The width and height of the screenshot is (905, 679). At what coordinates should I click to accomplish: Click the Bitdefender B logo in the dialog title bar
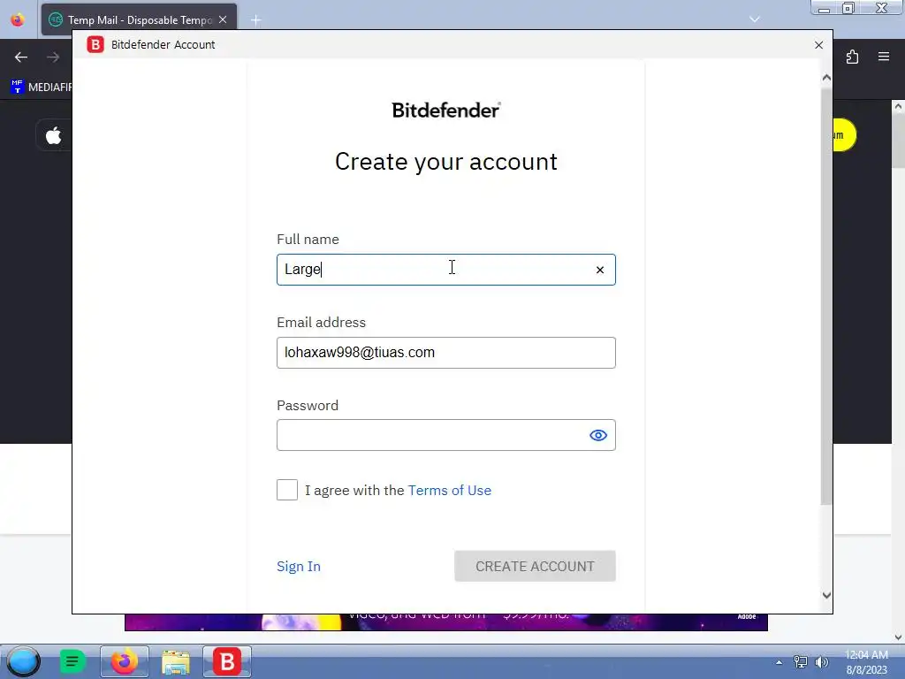click(95, 44)
